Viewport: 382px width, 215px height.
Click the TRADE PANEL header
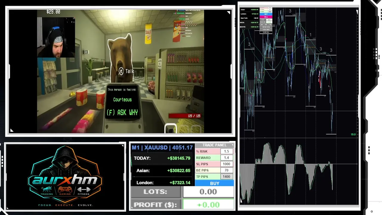[x=214, y=145]
